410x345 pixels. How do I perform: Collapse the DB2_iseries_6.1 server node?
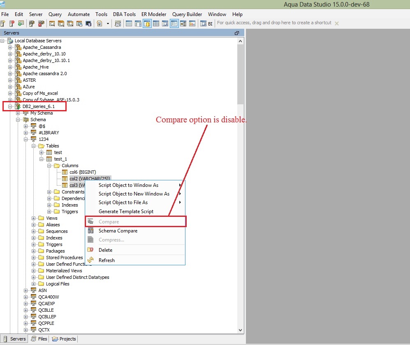click(10, 106)
